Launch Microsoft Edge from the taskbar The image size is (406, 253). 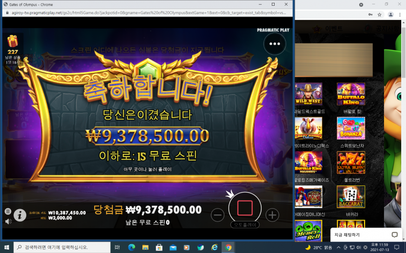pos(131,247)
